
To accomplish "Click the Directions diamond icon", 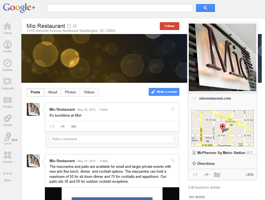I will (194, 163).
